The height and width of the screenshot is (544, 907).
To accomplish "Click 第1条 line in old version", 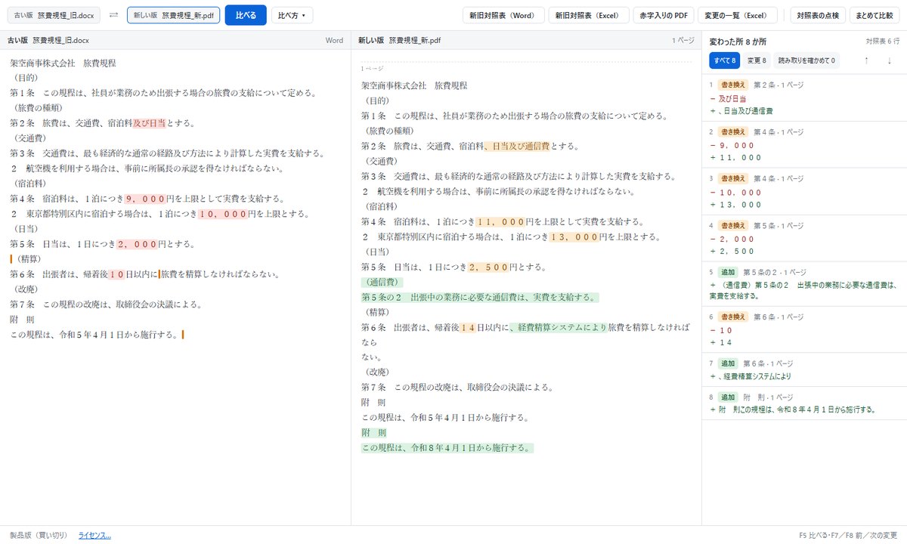I will 163,93.
